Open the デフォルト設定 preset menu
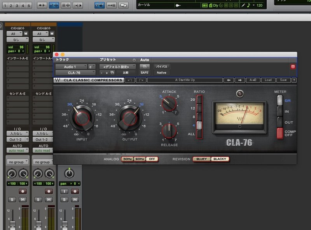The image size is (311, 230). (118, 67)
